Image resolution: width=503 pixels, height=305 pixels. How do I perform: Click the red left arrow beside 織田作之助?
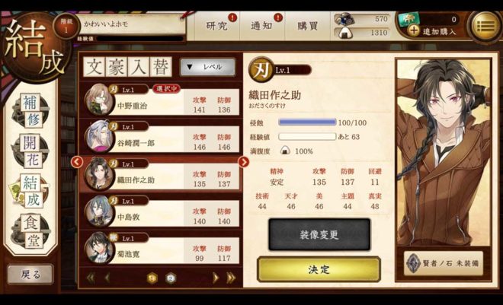(77, 162)
